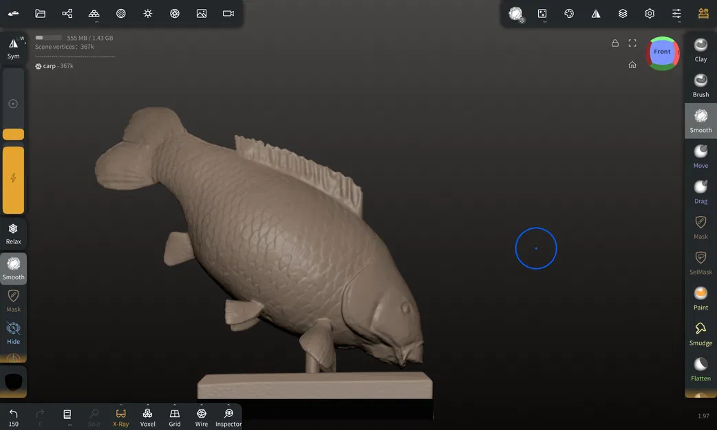This screenshot has height=430, width=717.
Task: Select the Flatten tool
Action: point(700,367)
